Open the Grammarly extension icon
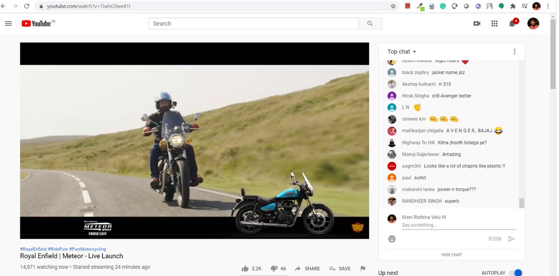Image resolution: width=559 pixels, height=276 pixels. (443, 6)
